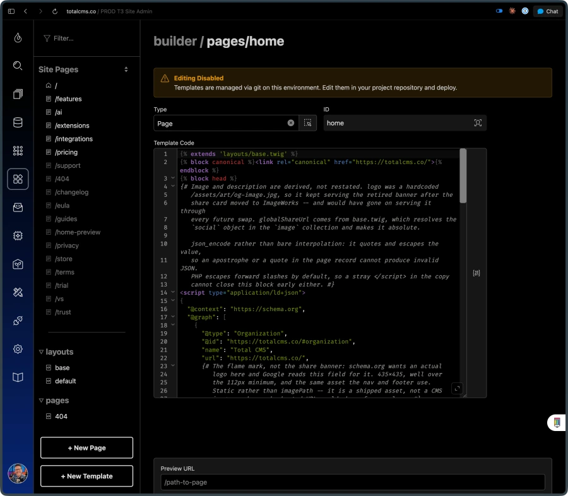Open the search magnifier icon in sidebar
The image size is (568, 496).
[x=18, y=66]
